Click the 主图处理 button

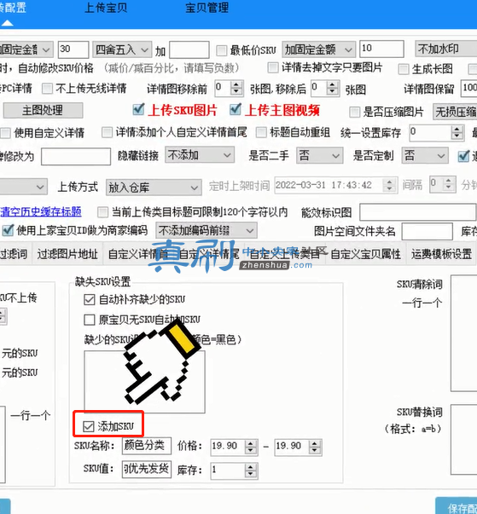click(x=43, y=110)
